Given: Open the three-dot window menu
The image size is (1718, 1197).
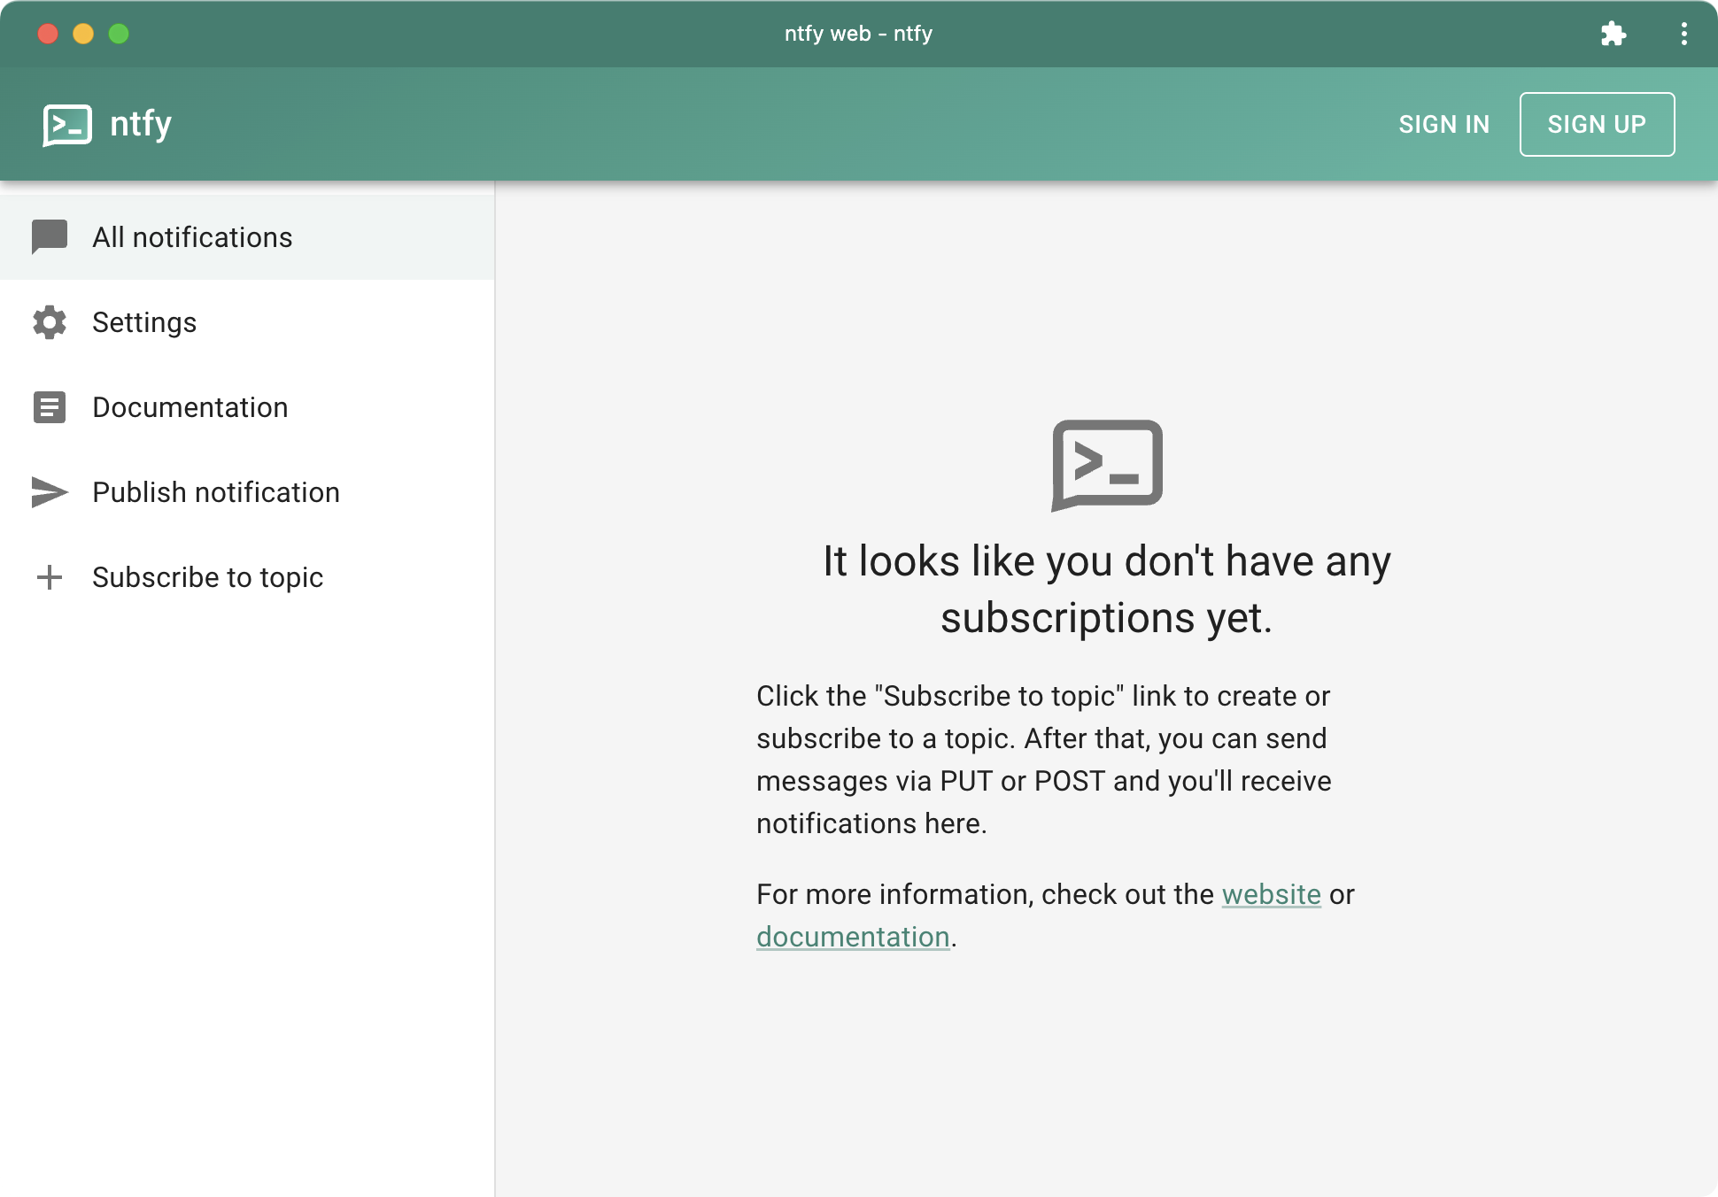Looking at the screenshot, I should coord(1683,34).
